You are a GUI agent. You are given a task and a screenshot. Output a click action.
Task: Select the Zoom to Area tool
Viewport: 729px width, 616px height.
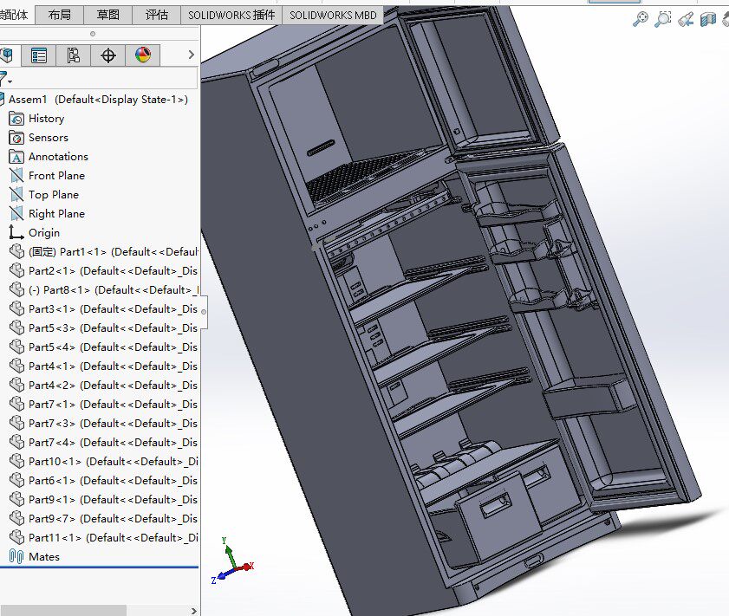pyautogui.click(x=662, y=19)
